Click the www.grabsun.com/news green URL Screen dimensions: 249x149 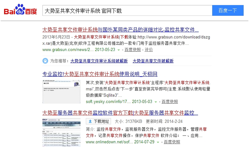(68, 50)
